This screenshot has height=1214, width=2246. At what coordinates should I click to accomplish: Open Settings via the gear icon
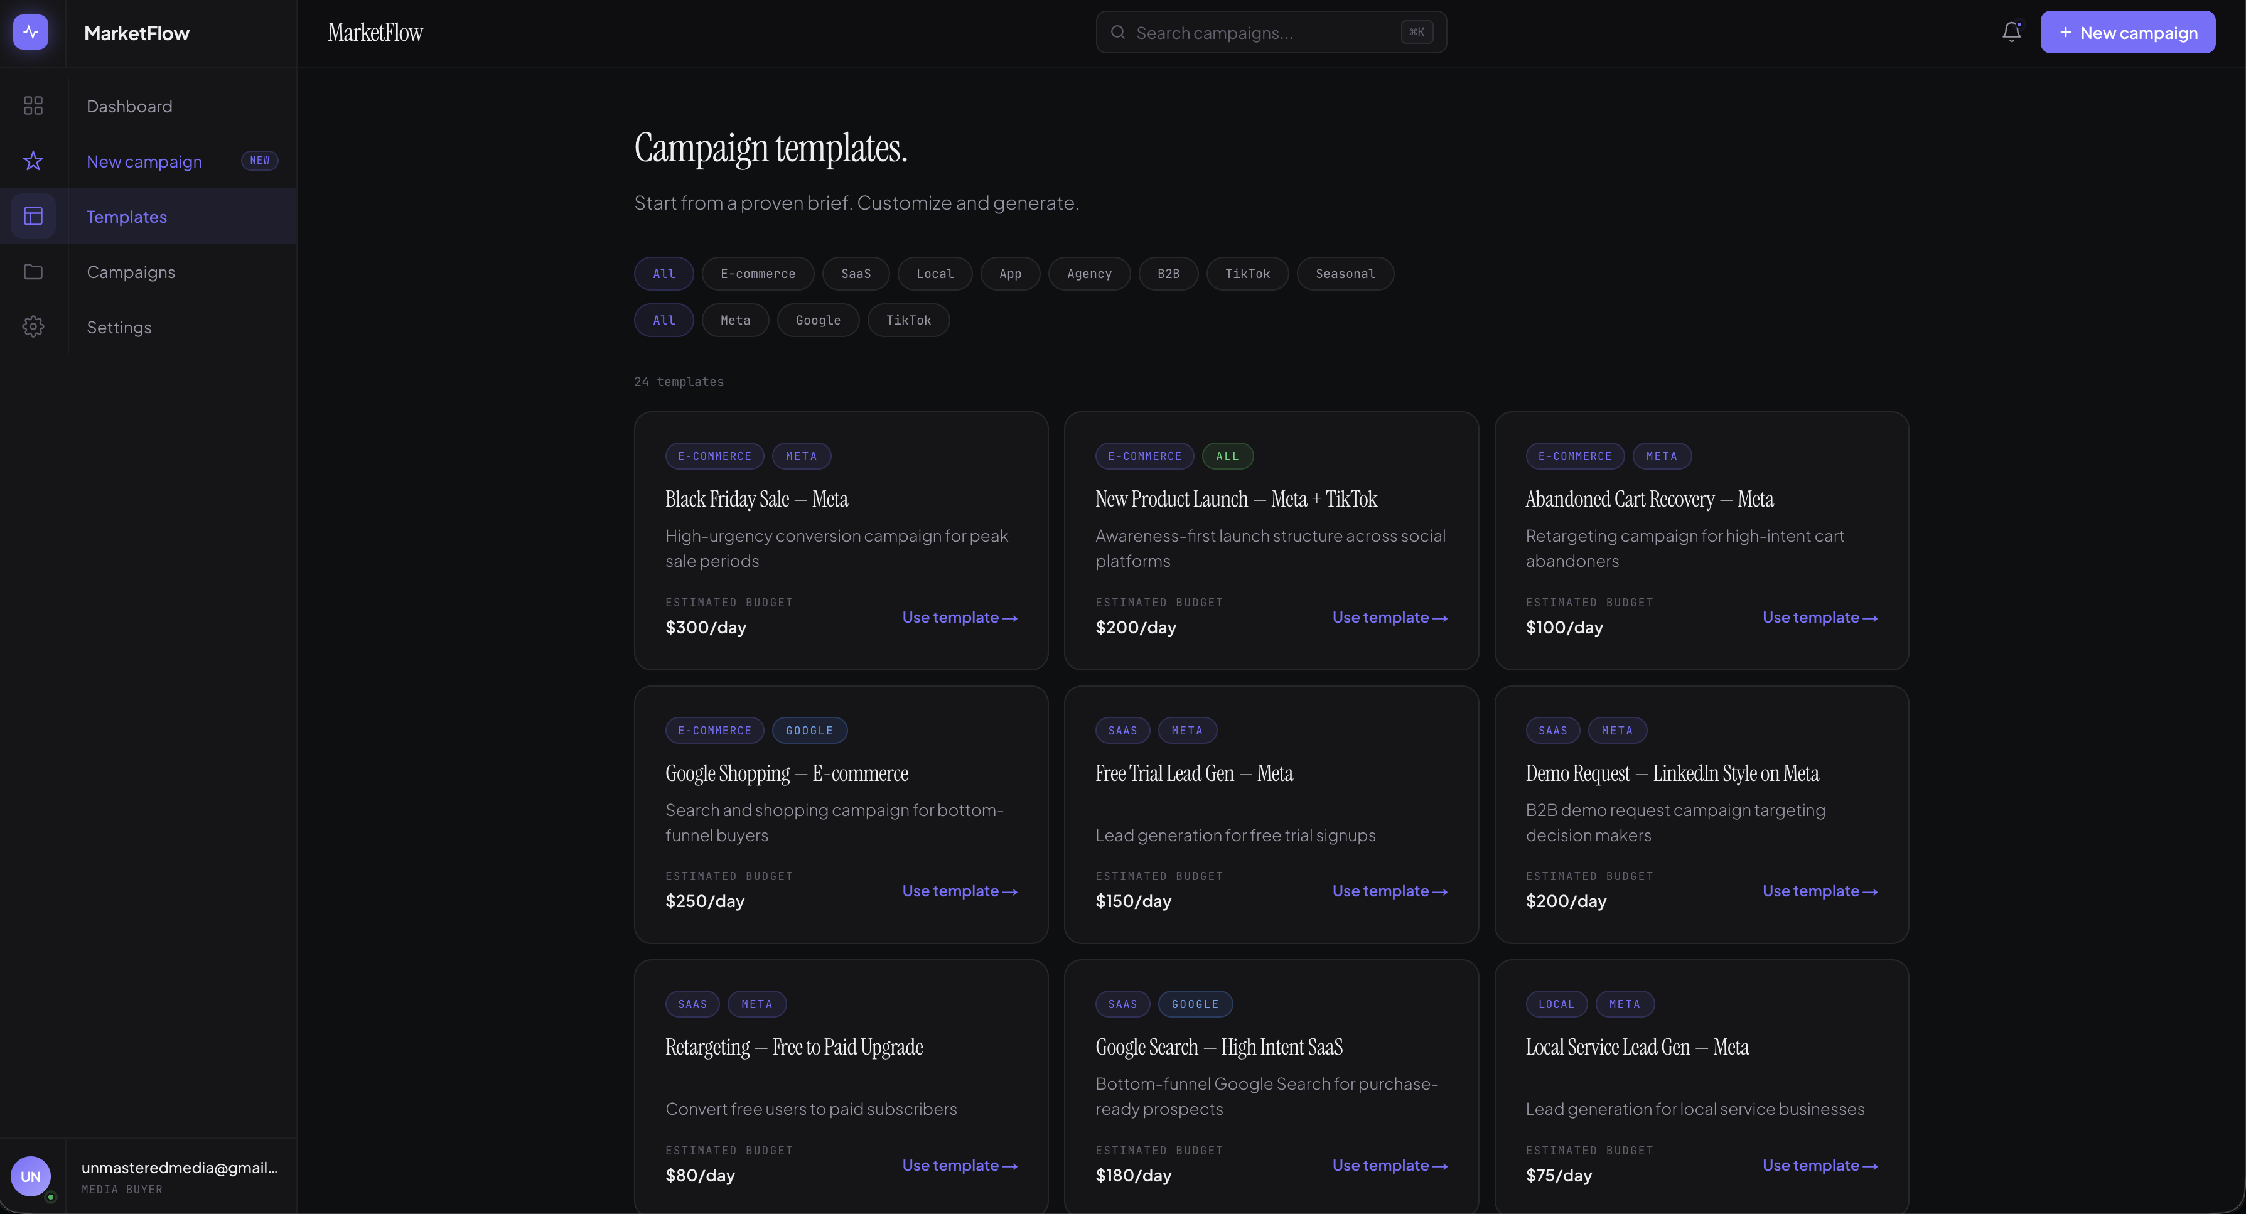click(33, 326)
